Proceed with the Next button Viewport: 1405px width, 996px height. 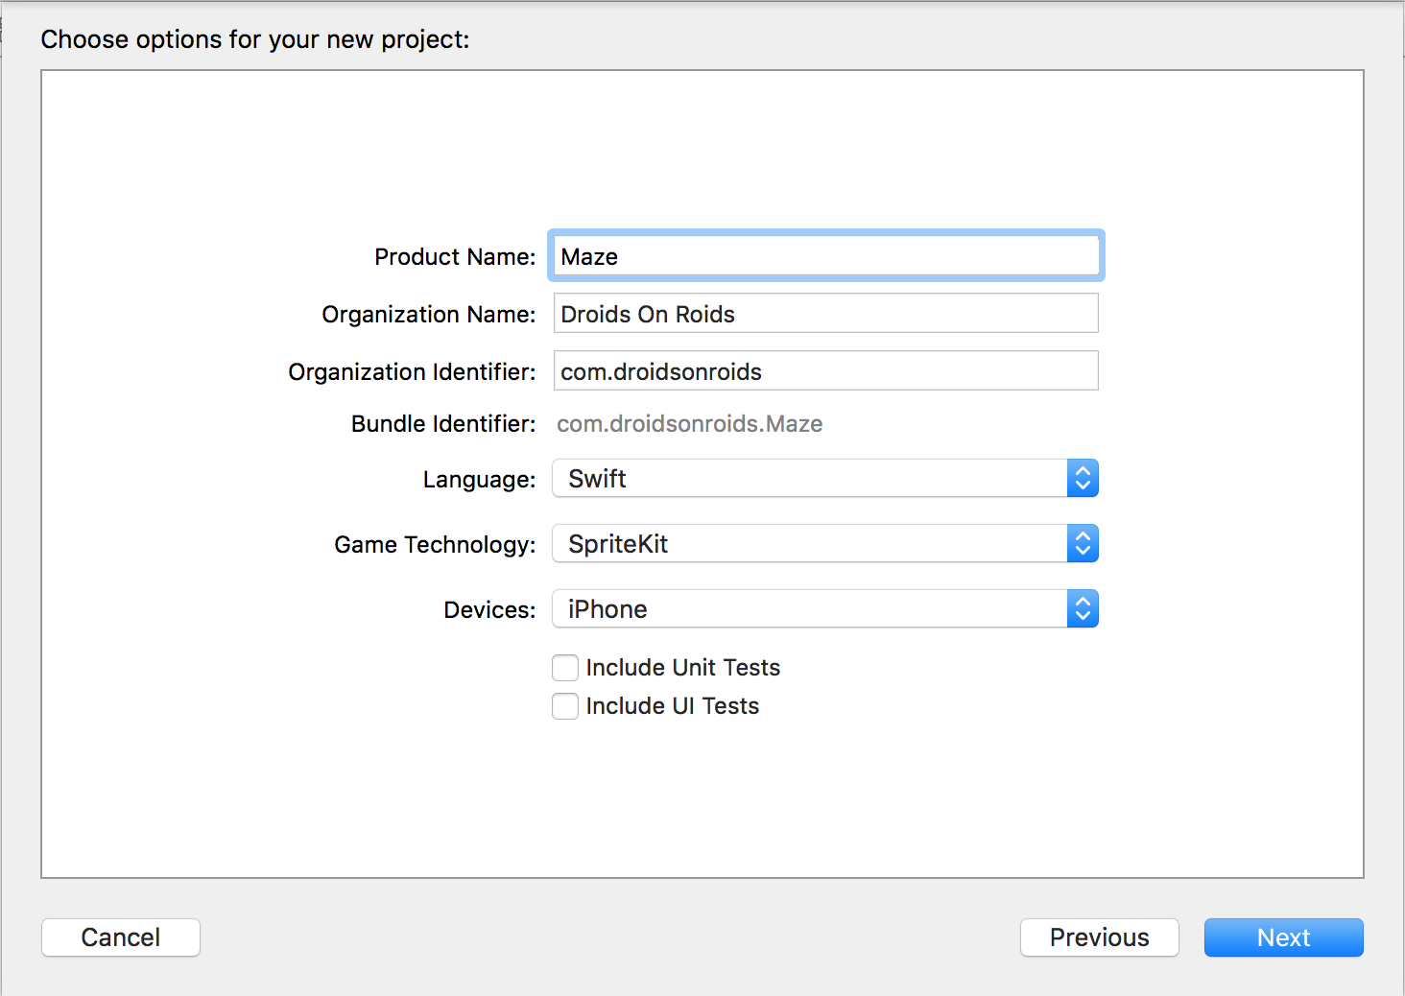(1284, 937)
